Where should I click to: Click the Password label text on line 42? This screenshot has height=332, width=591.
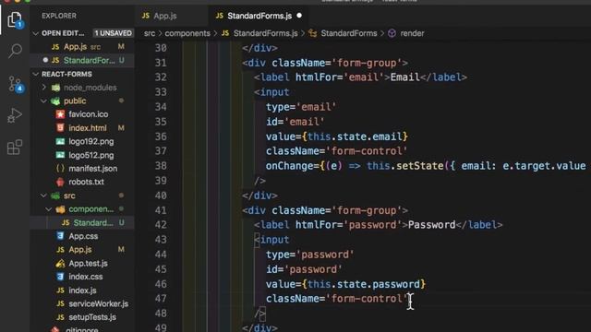click(431, 225)
